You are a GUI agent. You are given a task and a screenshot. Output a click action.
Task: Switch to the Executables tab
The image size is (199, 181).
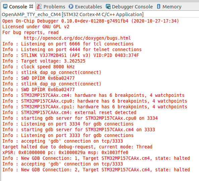coord(85,7)
